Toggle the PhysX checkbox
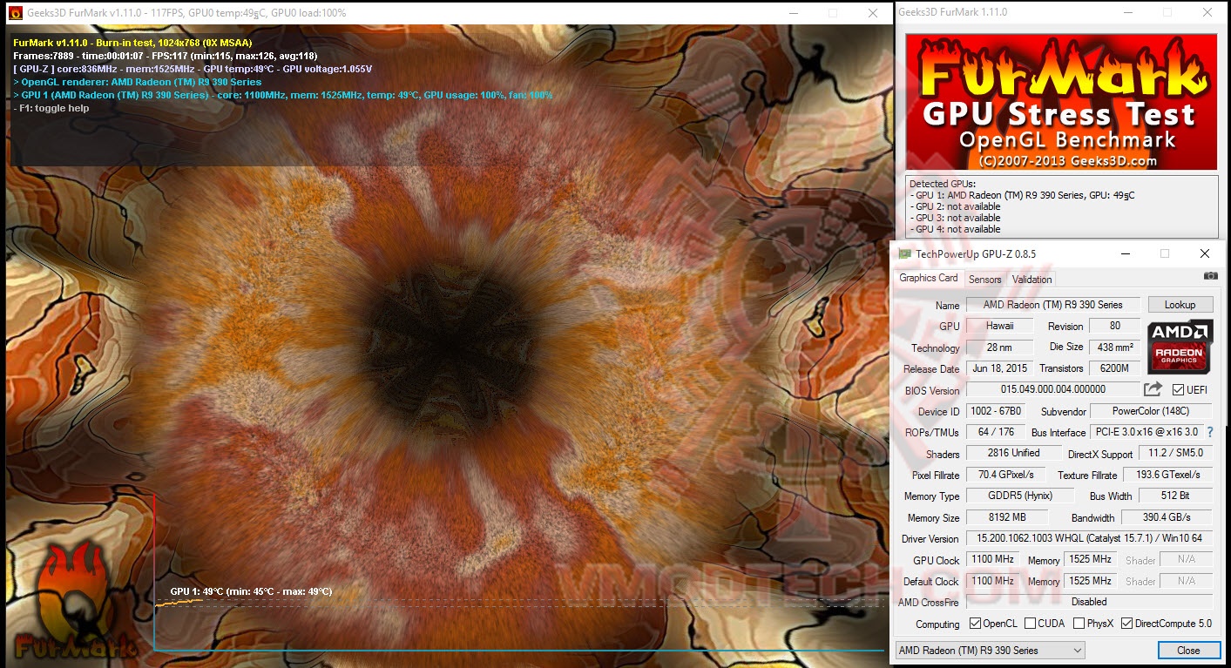The height and width of the screenshot is (668, 1231). 1079,624
